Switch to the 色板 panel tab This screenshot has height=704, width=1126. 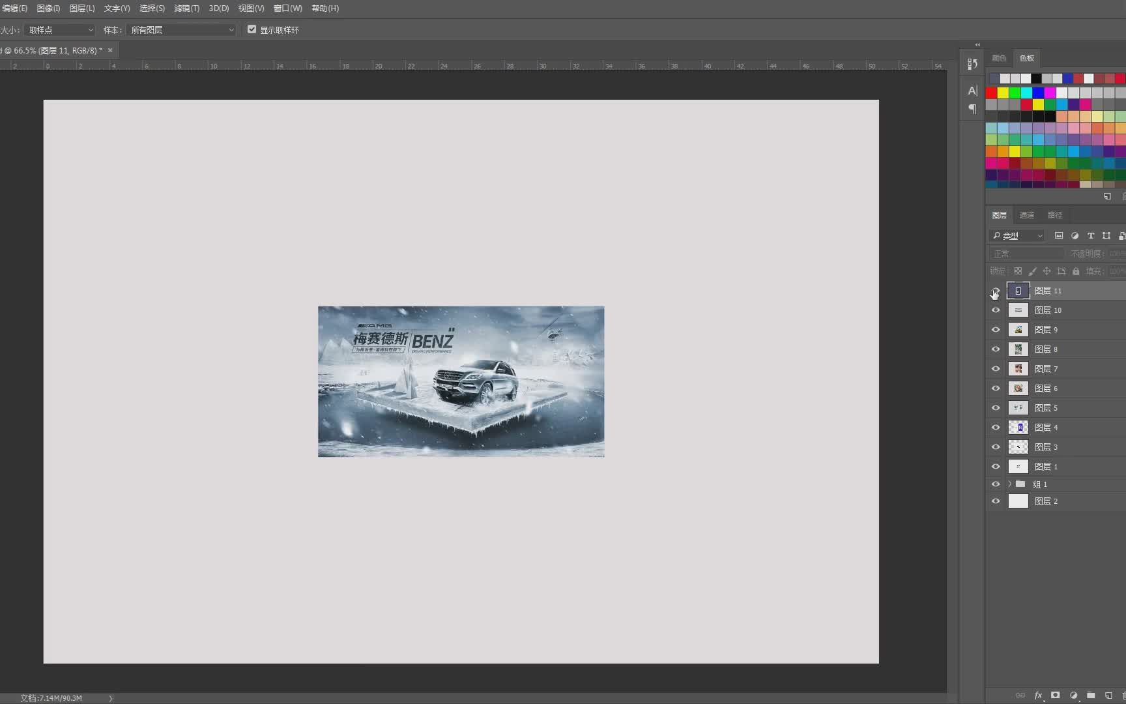(x=1027, y=58)
